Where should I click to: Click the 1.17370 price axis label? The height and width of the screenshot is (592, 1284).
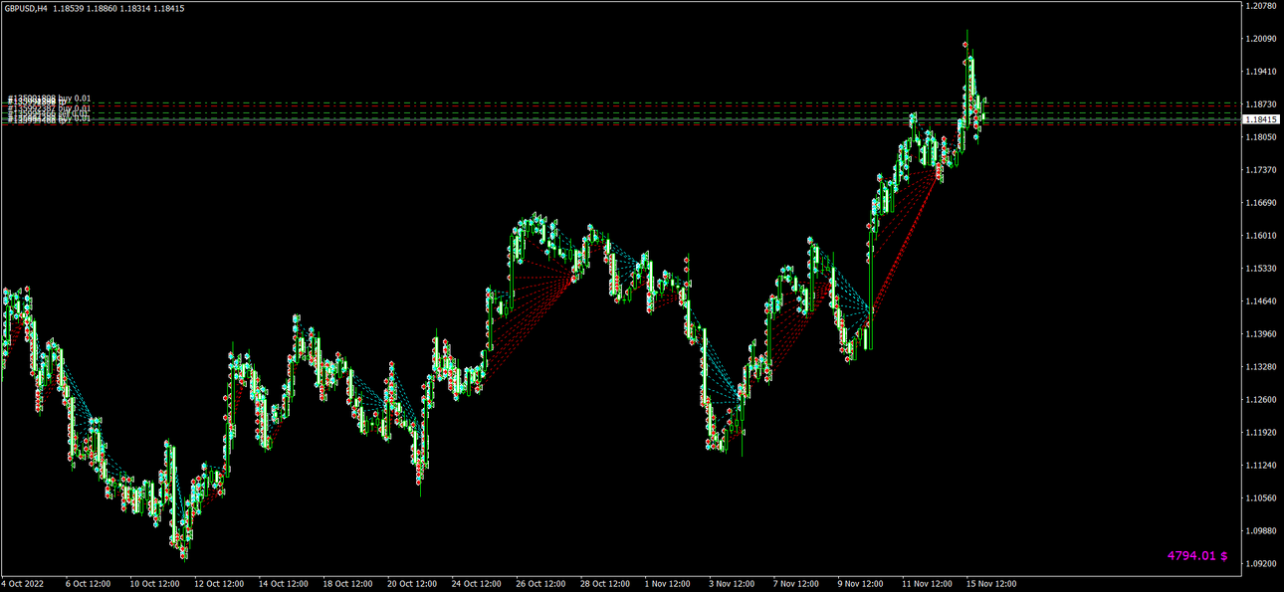1260,170
